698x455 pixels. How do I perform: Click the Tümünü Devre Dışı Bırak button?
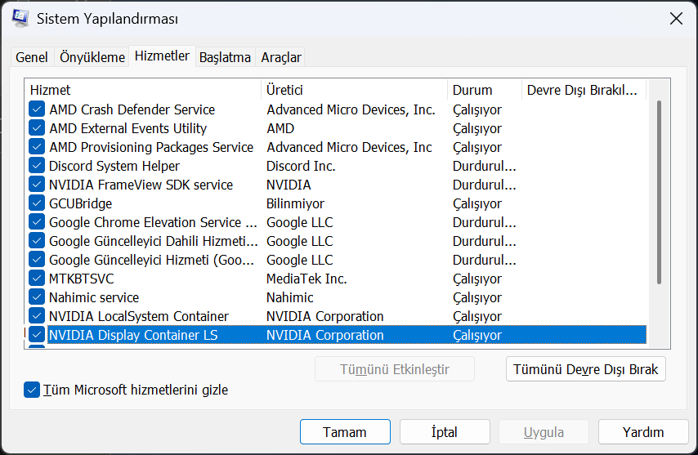586,369
